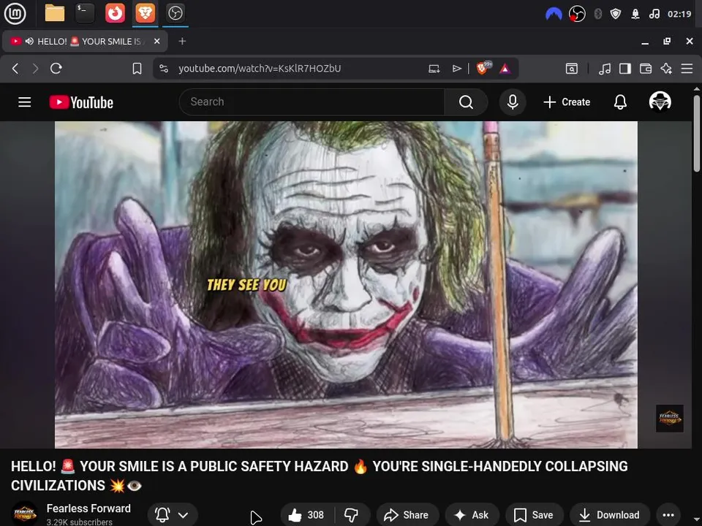Screen dimensions: 702x526
Task: Open the Linux Mint start menu
Action: (15, 13)
